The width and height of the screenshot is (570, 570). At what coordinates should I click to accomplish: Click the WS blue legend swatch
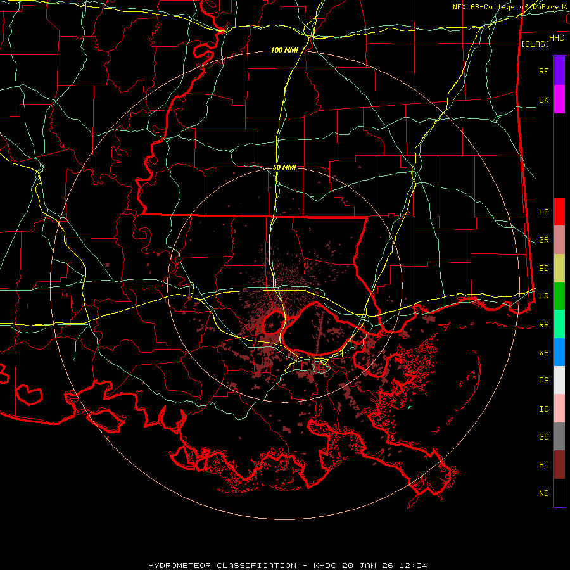click(559, 352)
